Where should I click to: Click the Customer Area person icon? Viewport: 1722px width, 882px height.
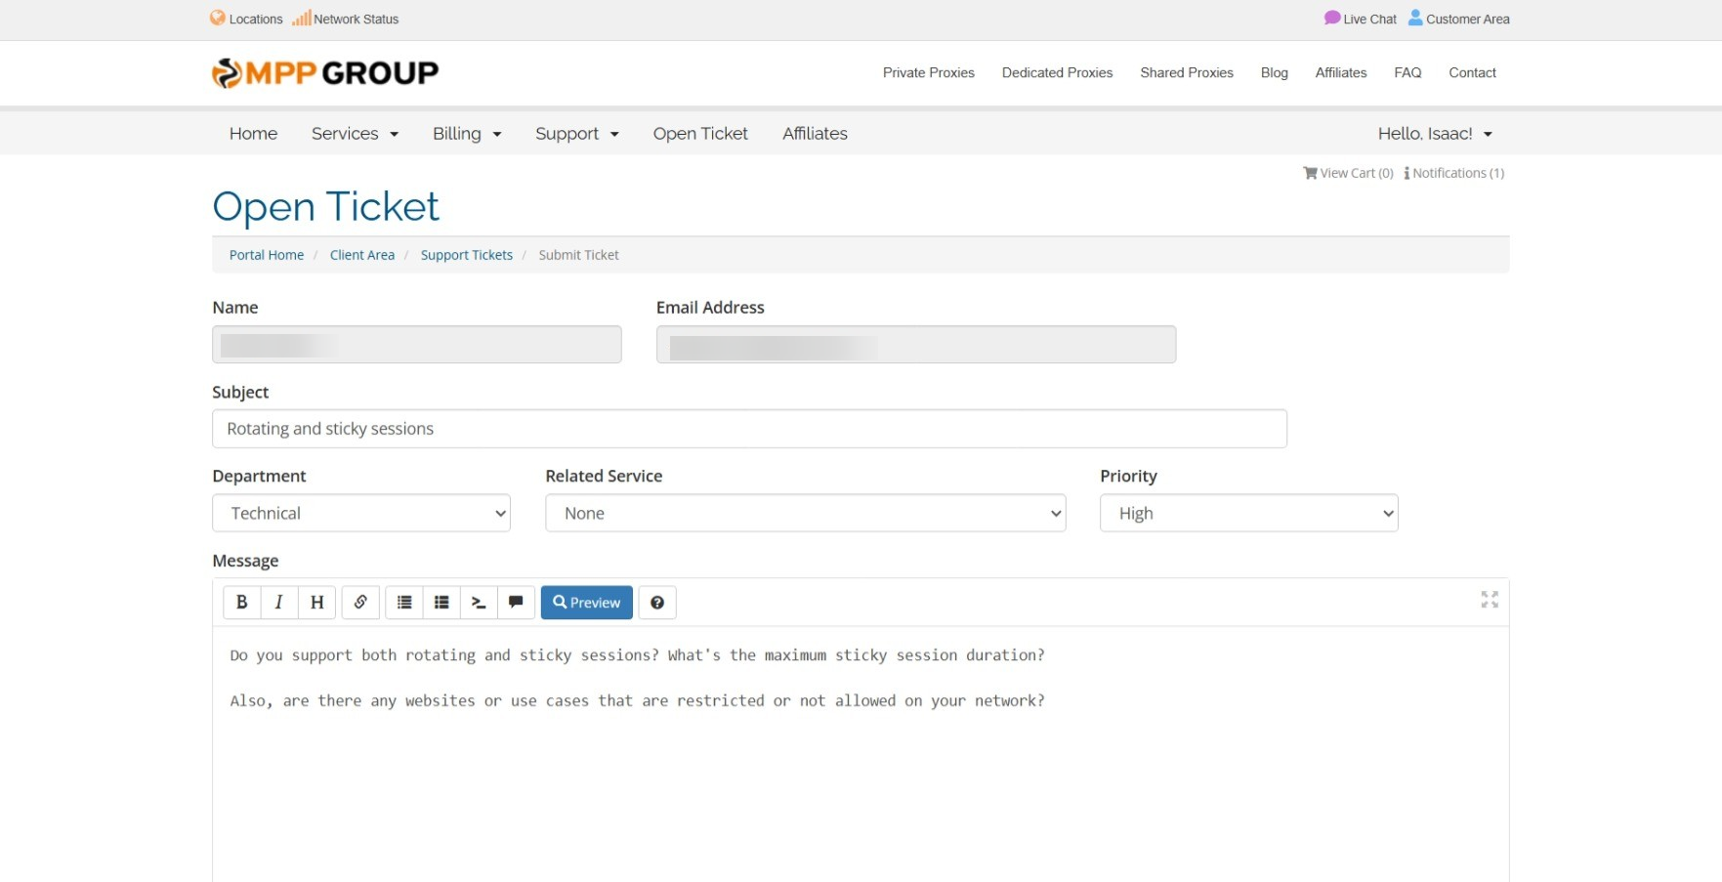[x=1415, y=18]
